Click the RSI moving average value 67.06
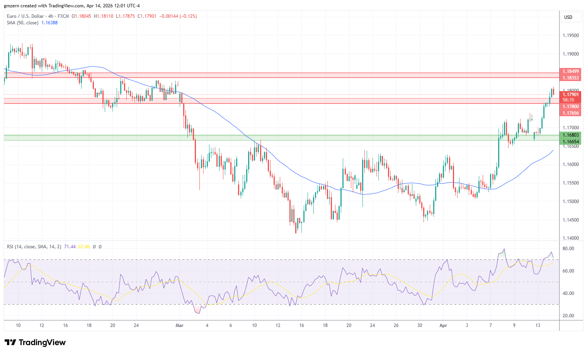Image resolution: width=587 pixels, height=354 pixels. [84, 247]
